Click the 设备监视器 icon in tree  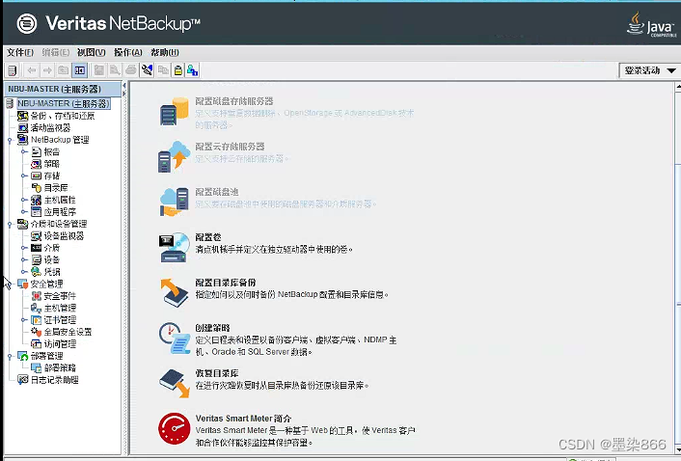[37, 236]
